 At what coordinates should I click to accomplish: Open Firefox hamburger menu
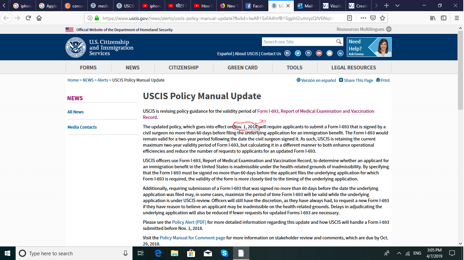click(x=457, y=18)
